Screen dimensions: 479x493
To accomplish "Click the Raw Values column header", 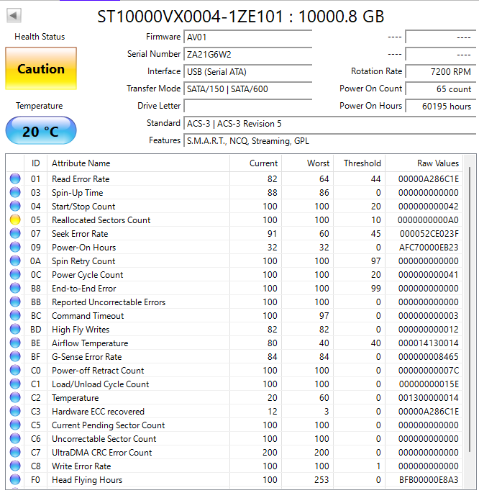I will (424, 163).
